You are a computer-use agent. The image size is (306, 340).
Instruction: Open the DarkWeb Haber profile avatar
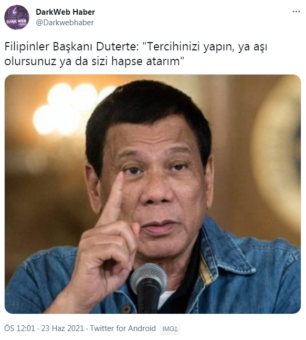(x=17, y=17)
